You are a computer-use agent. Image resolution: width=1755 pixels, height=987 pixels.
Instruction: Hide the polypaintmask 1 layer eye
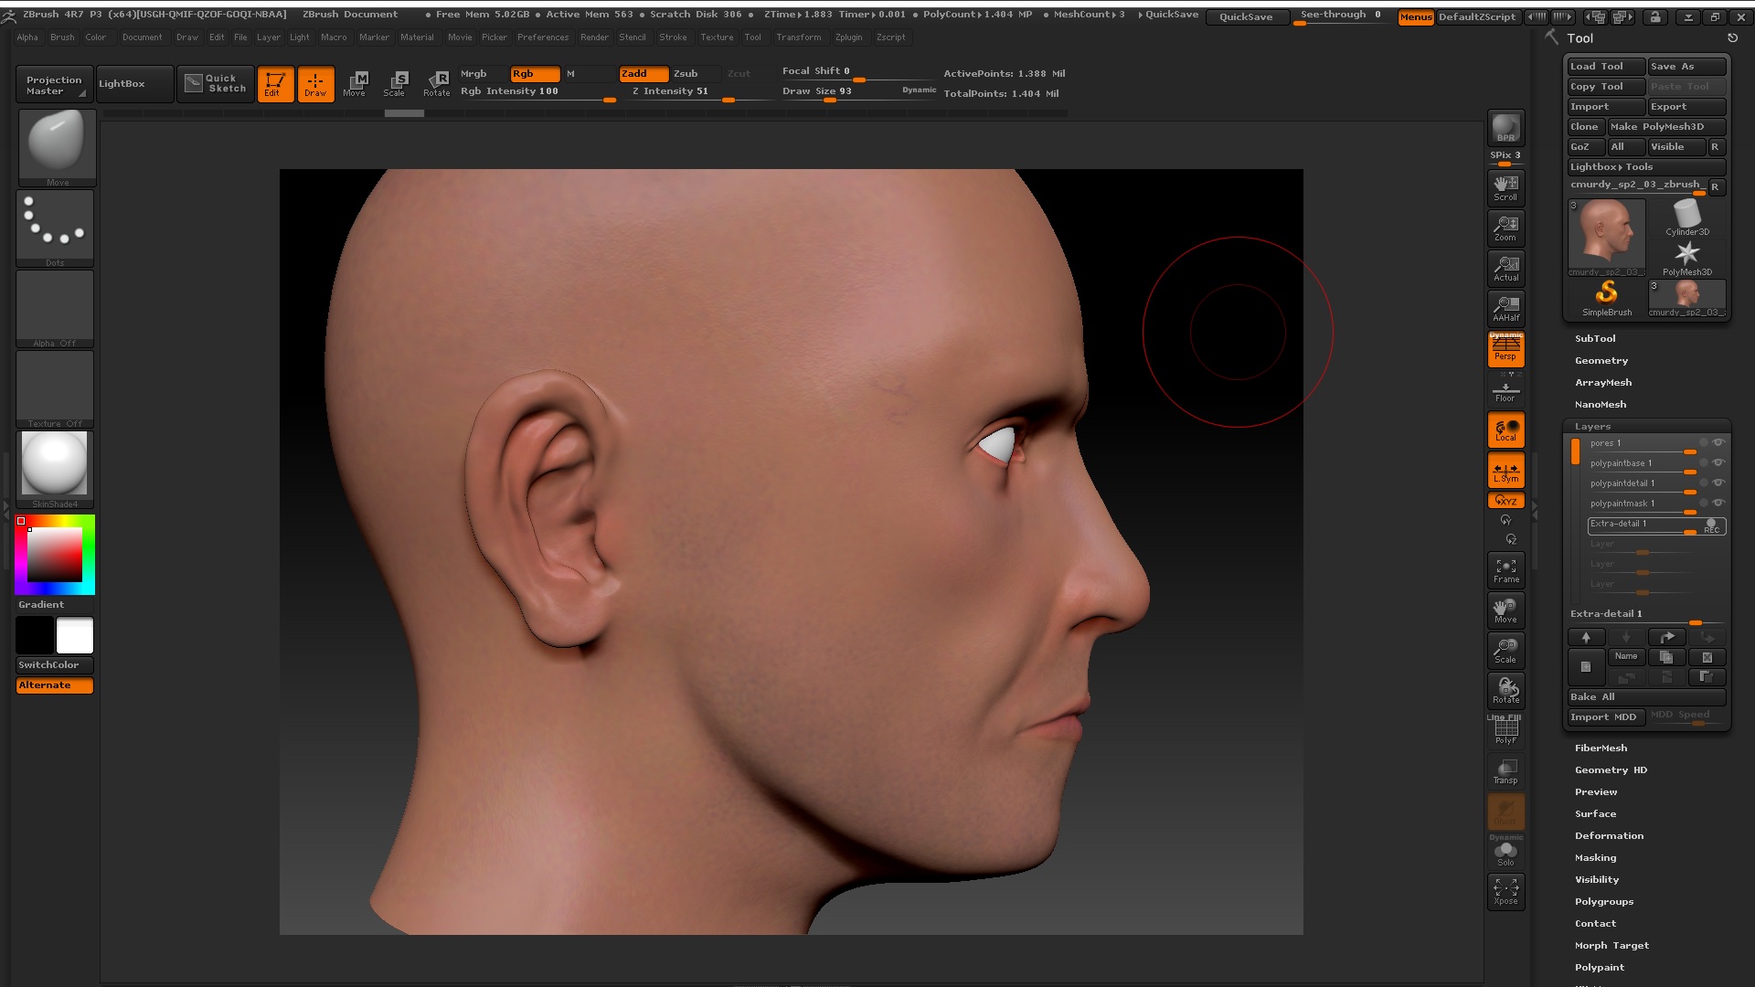point(1718,503)
